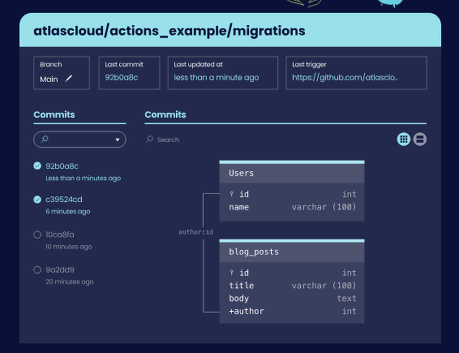This screenshot has height=353, width=459.
Task: Select the check mark for commit c39524cd
Action: (x=37, y=199)
